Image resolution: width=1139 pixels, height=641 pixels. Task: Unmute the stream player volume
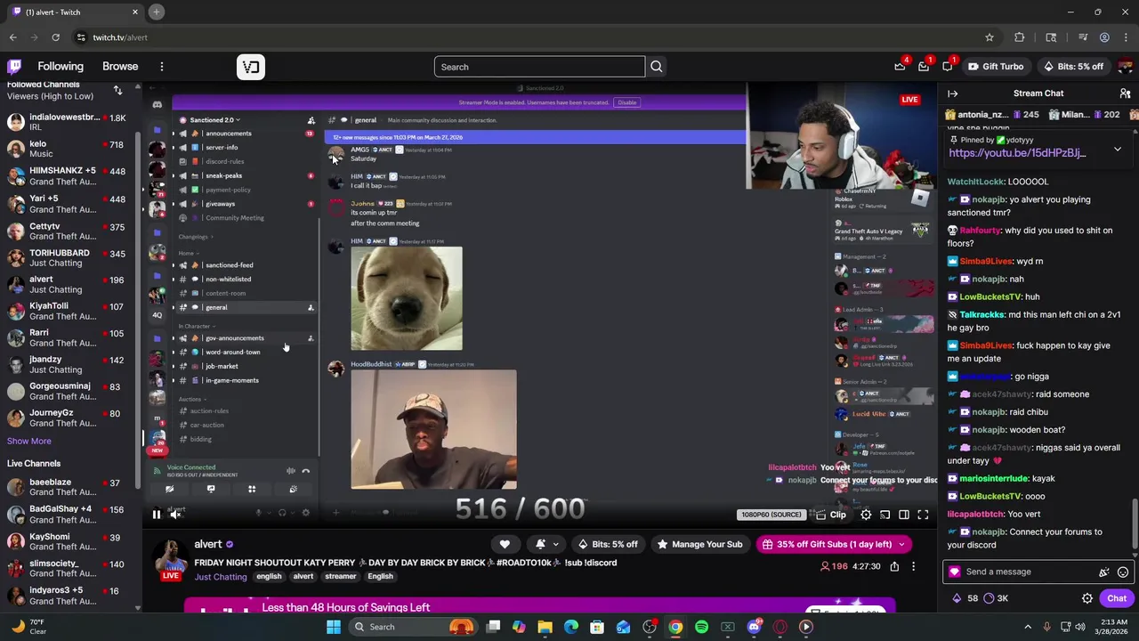click(x=176, y=515)
